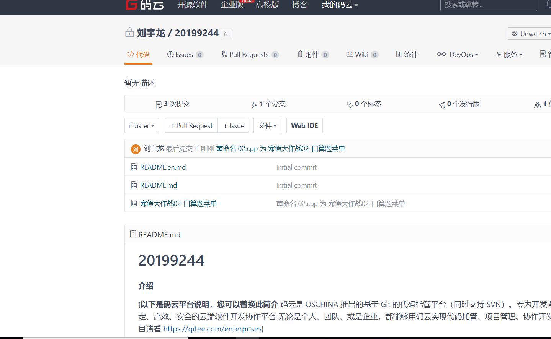Click the contributors icon in the stats bar
This screenshot has width=551, height=339.
pos(538,104)
